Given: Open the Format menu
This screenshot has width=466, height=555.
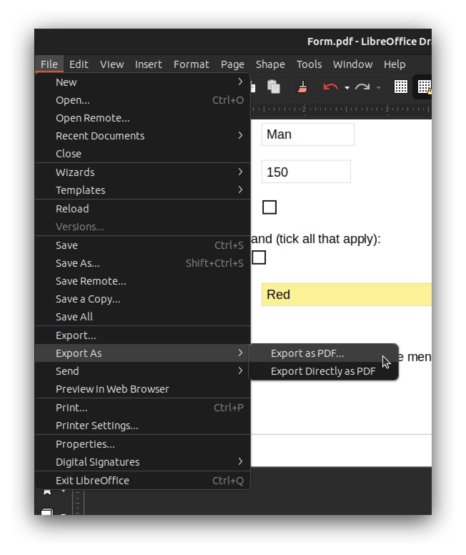Looking at the screenshot, I should click(191, 64).
